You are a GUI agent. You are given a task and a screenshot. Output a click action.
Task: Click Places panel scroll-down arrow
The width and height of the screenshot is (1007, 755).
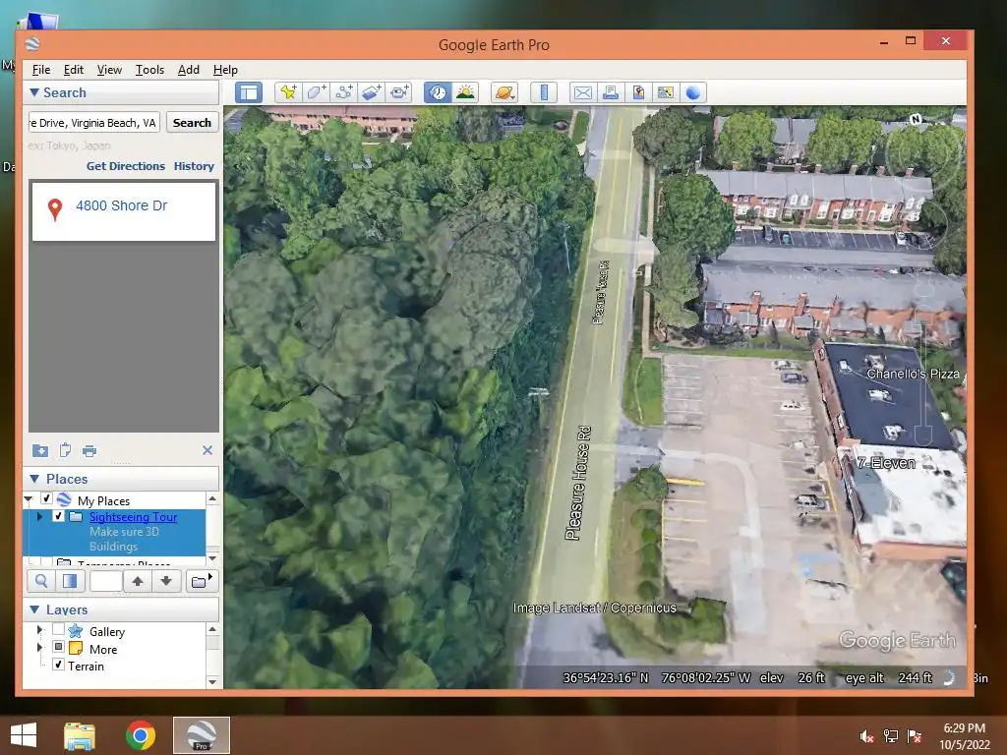pyautogui.click(x=212, y=558)
